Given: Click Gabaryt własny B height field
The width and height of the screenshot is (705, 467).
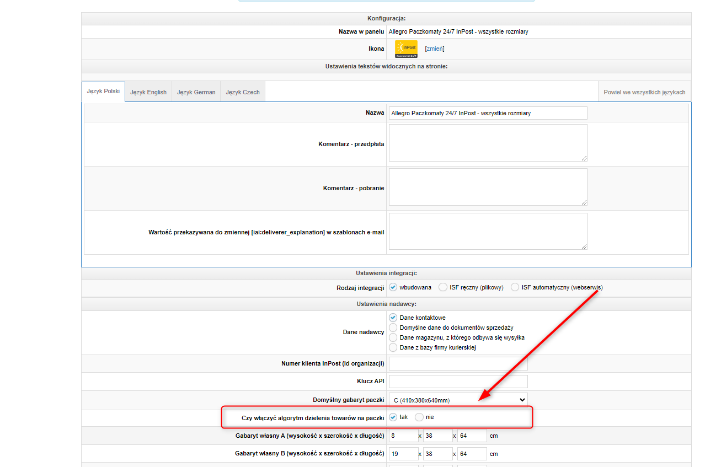Looking at the screenshot, I should click(403, 454).
